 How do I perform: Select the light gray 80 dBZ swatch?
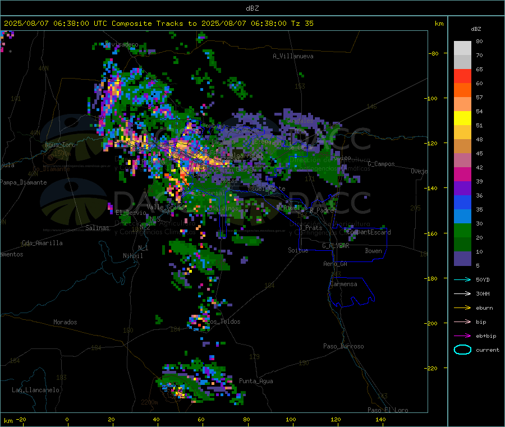[462, 48]
